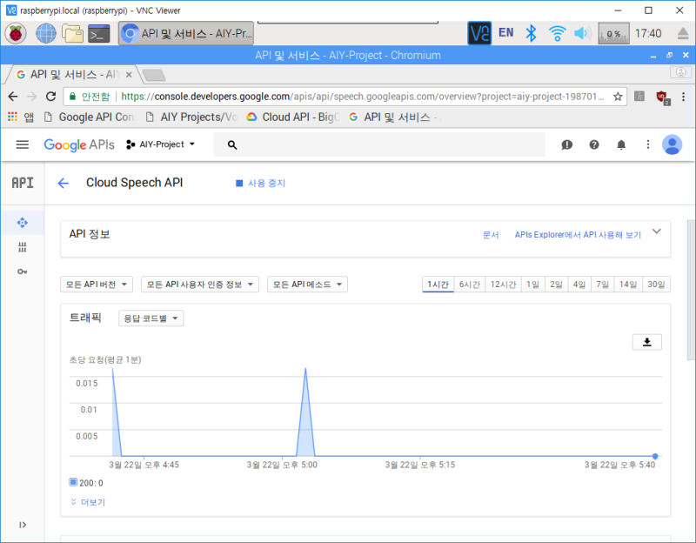The height and width of the screenshot is (543, 696).
Task: Reload the current page
Action: 51,97
